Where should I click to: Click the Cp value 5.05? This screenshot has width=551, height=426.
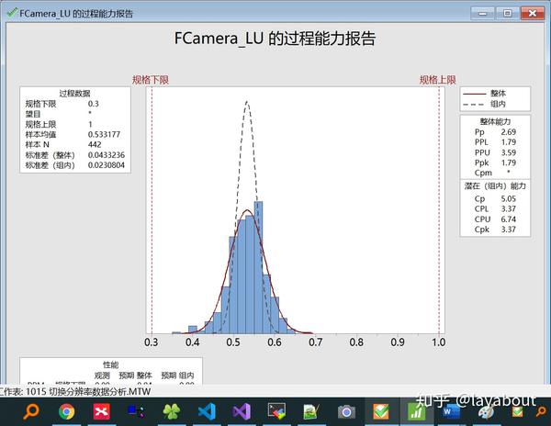point(509,199)
